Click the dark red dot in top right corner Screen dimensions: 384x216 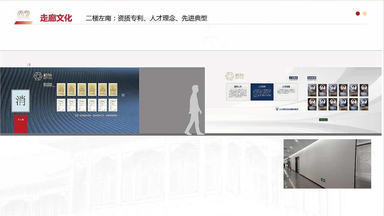[x=357, y=13]
